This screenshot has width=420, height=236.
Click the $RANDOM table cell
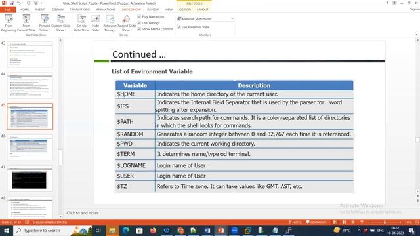click(x=135, y=134)
